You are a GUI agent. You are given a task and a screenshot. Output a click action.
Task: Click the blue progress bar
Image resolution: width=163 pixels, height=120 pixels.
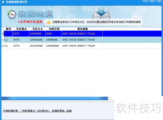coord(55,98)
